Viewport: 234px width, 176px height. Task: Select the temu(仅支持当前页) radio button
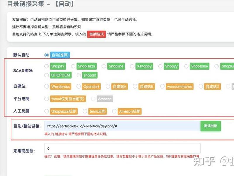47,99
